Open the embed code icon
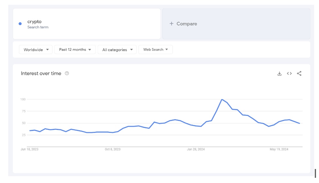Viewport: 319px width, 183px height. tap(289, 73)
